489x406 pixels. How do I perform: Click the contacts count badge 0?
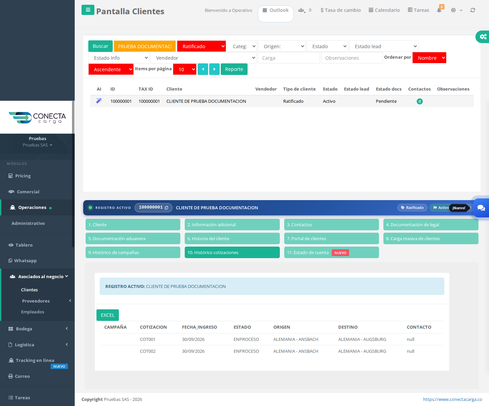tap(420, 101)
